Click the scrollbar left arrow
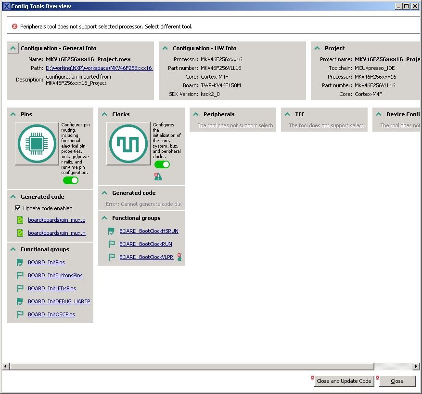This screenshot has width=422, height=394. point(5,366)
